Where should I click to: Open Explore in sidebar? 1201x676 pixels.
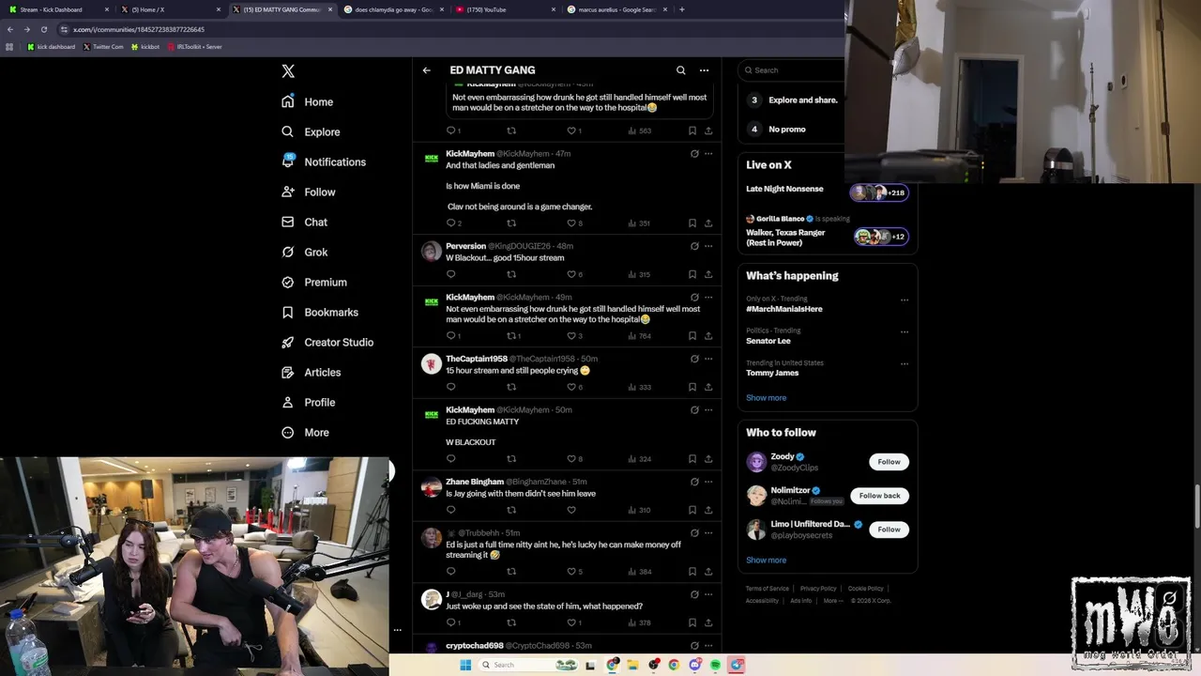311,131
